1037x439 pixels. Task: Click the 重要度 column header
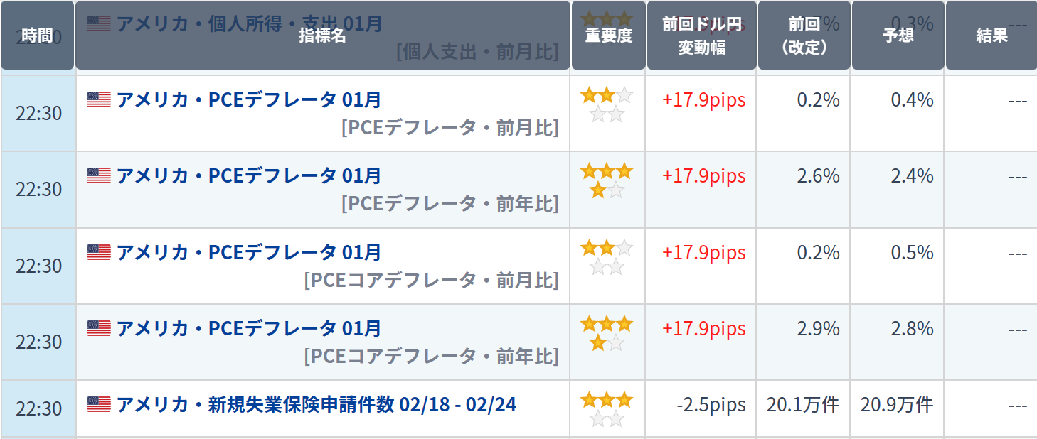[x=608, y=36]
